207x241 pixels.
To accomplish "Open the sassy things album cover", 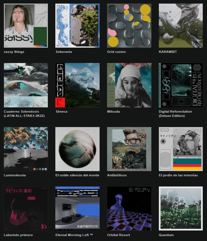I will click(26, 26).
